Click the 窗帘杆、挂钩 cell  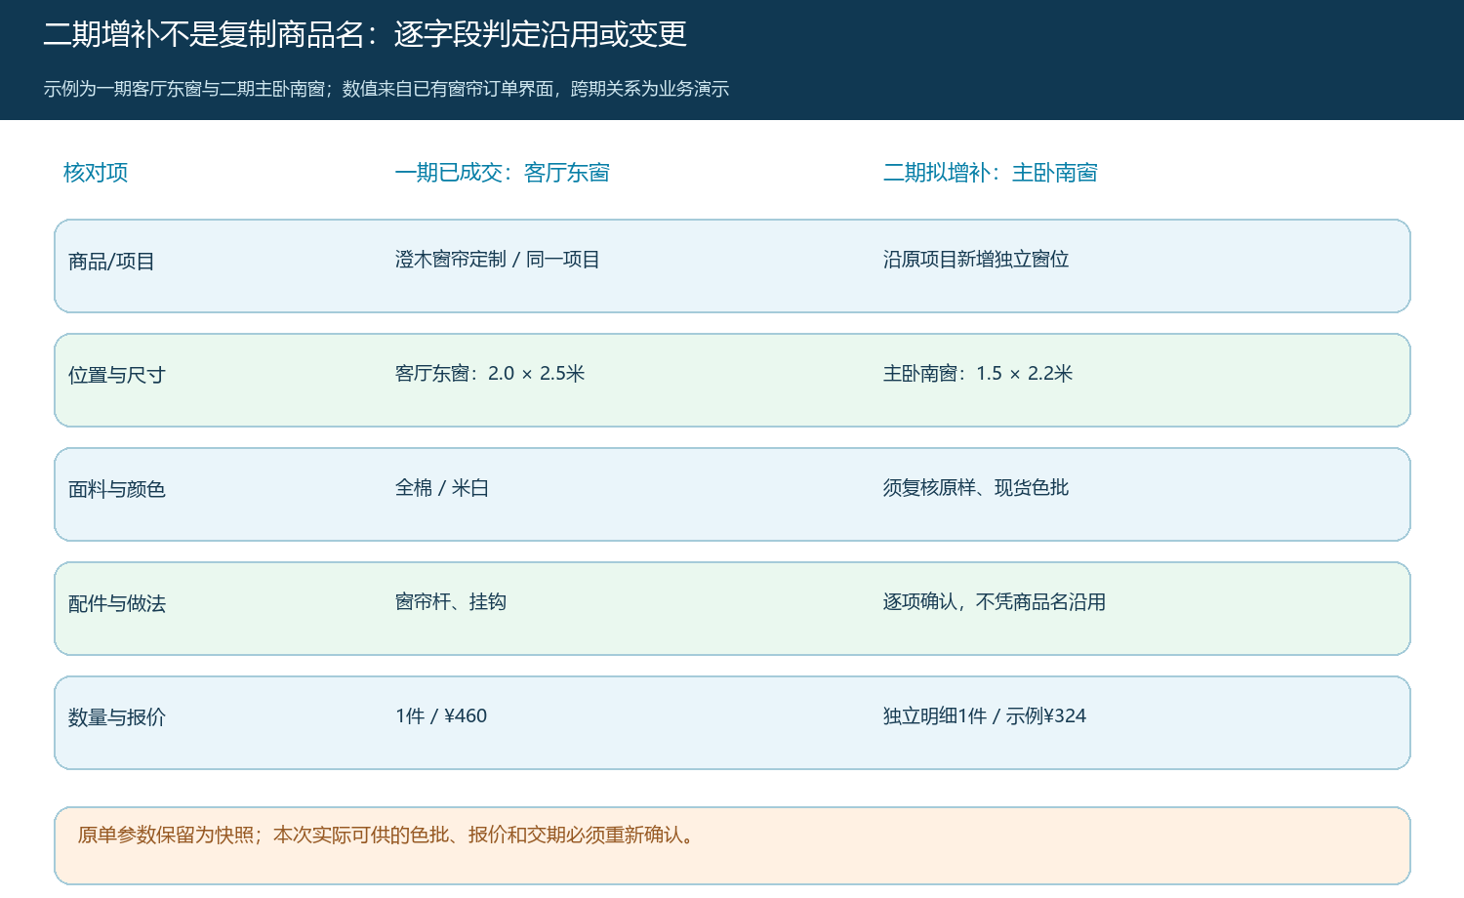(x=451, y=602)
